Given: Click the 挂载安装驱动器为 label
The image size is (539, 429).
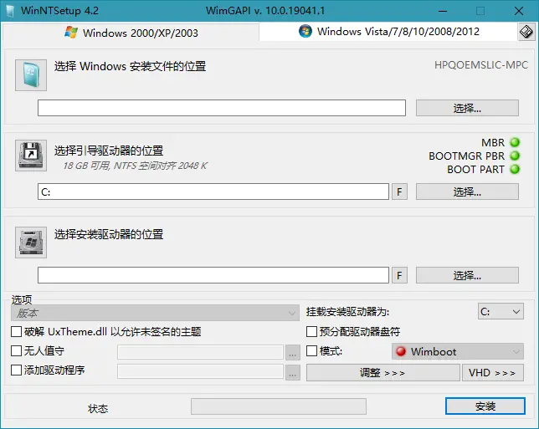Looking at the screenshot, I should coord(347,312).
